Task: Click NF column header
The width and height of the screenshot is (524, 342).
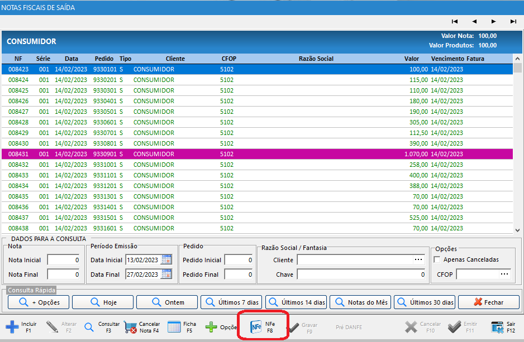Action: pyautogui.click(x=18, y=59)
